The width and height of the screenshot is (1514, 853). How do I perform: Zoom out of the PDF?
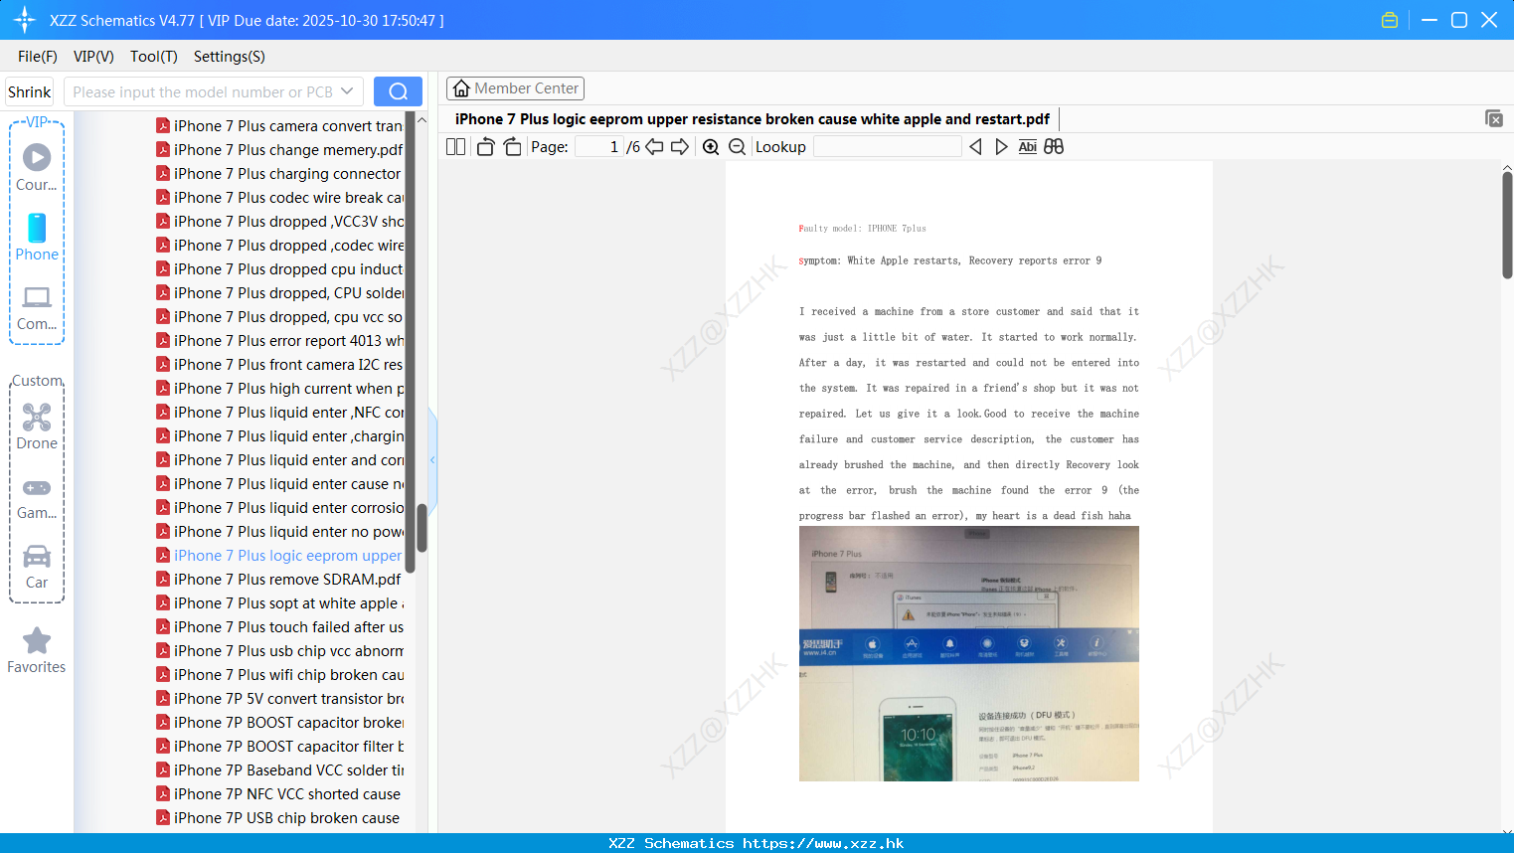pos(737,146)
